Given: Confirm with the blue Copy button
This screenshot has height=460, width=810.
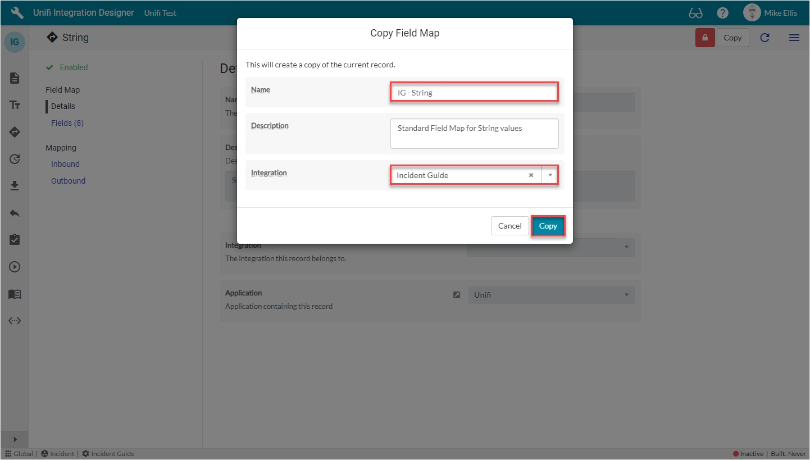Looking at the screenshot, I should pyautogui.click(x=548, y=226).
